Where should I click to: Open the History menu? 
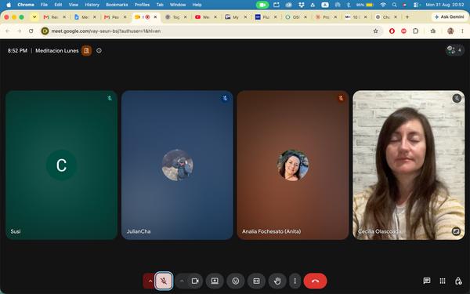pos(92,5)
